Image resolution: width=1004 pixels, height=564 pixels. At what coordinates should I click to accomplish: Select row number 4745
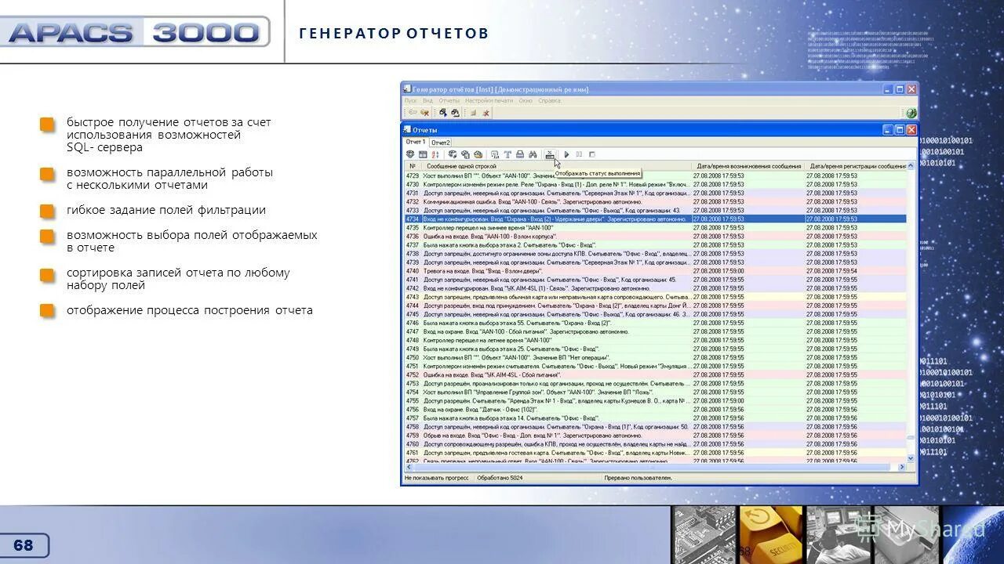655,314
